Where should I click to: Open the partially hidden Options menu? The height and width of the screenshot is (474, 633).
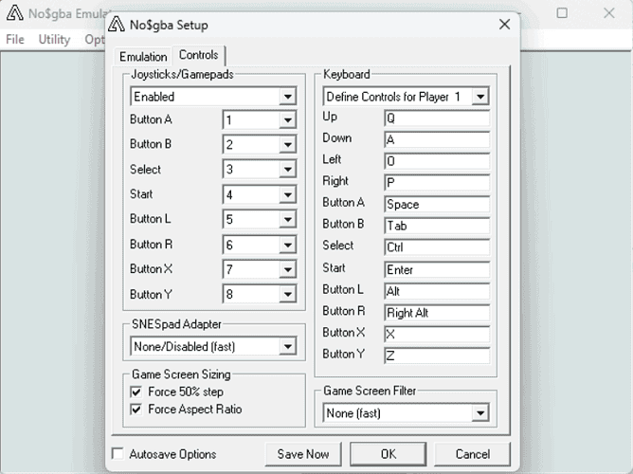[95, 39]
